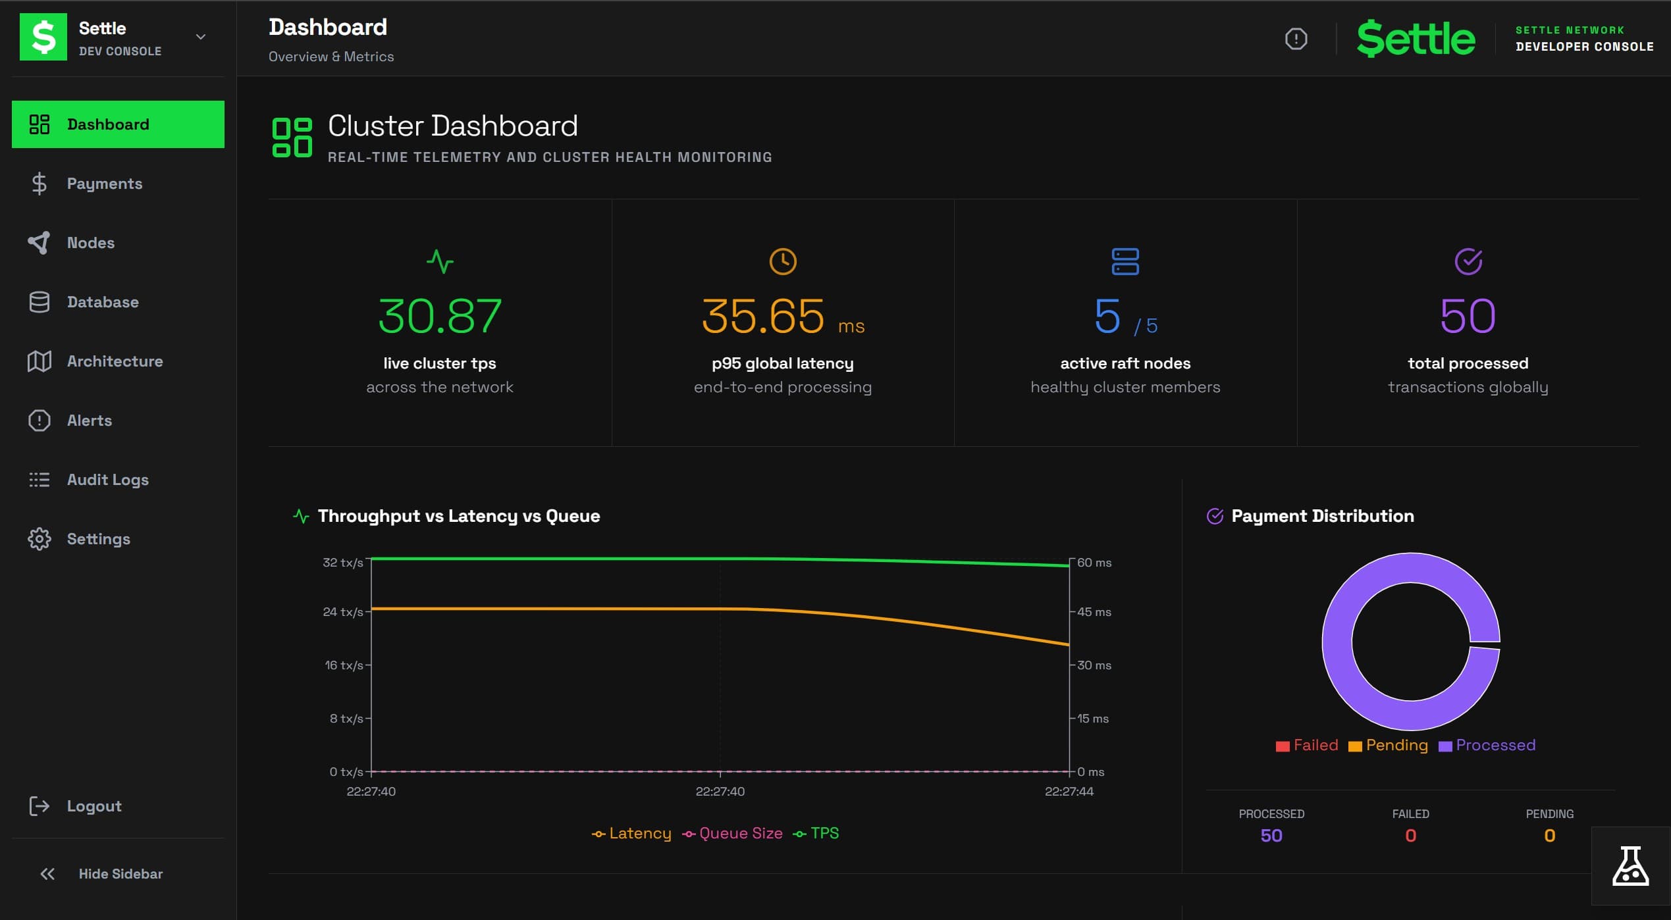This screenshot has width=1671, height=920.
Task: Click the Architecture map icon
Action: coord(40,361)
